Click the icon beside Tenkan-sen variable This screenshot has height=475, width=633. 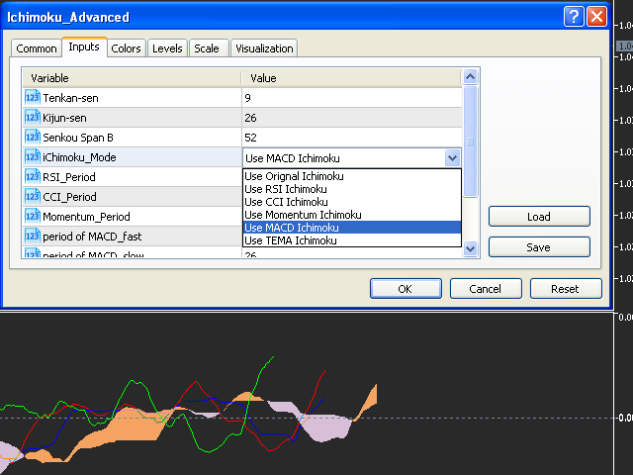(x=32, y=97)
